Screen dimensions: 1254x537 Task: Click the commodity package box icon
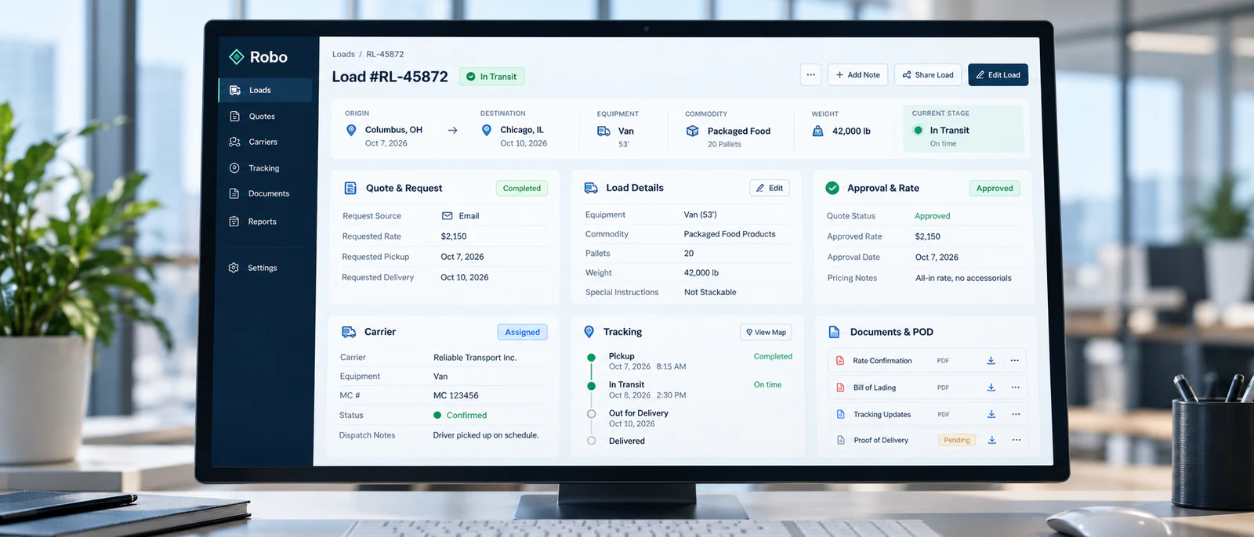pyautogui.click(x=692, y=132)
